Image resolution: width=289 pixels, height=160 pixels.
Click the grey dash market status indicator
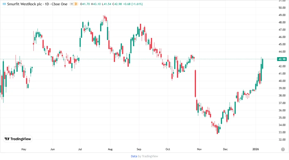coord(72,4)
